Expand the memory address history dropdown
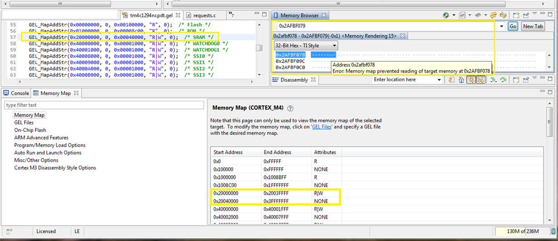This screenshot has height=241, width=558. [501, 26]
